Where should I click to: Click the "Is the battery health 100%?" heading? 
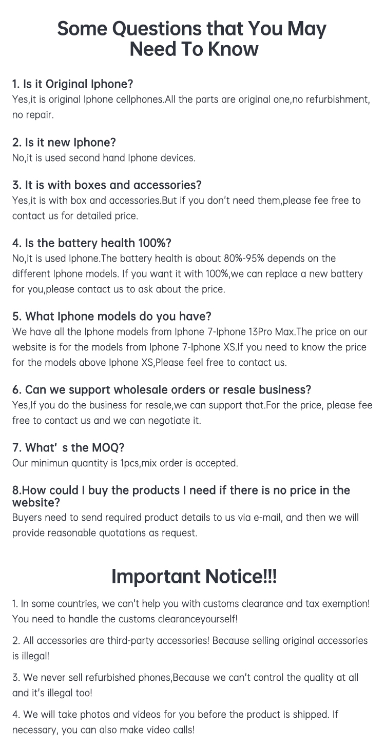[91, 243]
